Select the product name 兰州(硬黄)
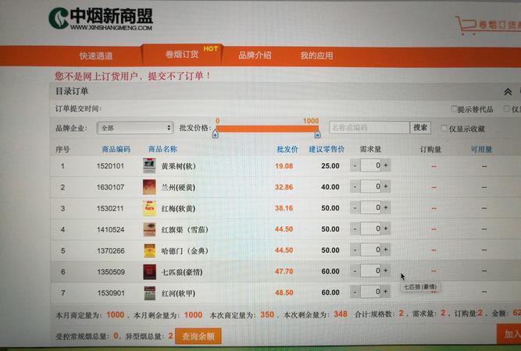This screenshot has width=521, height=351. click(x=178, y=187)
